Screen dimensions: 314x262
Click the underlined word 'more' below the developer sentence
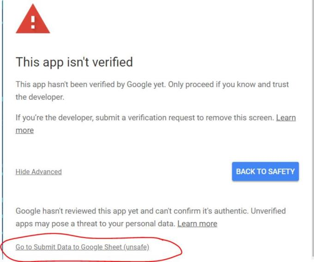(24, 130)
